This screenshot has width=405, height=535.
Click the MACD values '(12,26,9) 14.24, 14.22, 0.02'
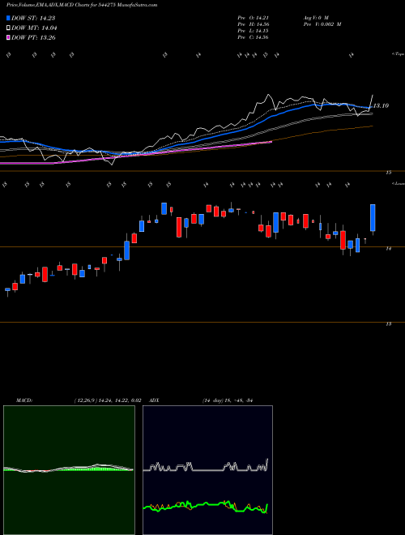pos(108,400)
